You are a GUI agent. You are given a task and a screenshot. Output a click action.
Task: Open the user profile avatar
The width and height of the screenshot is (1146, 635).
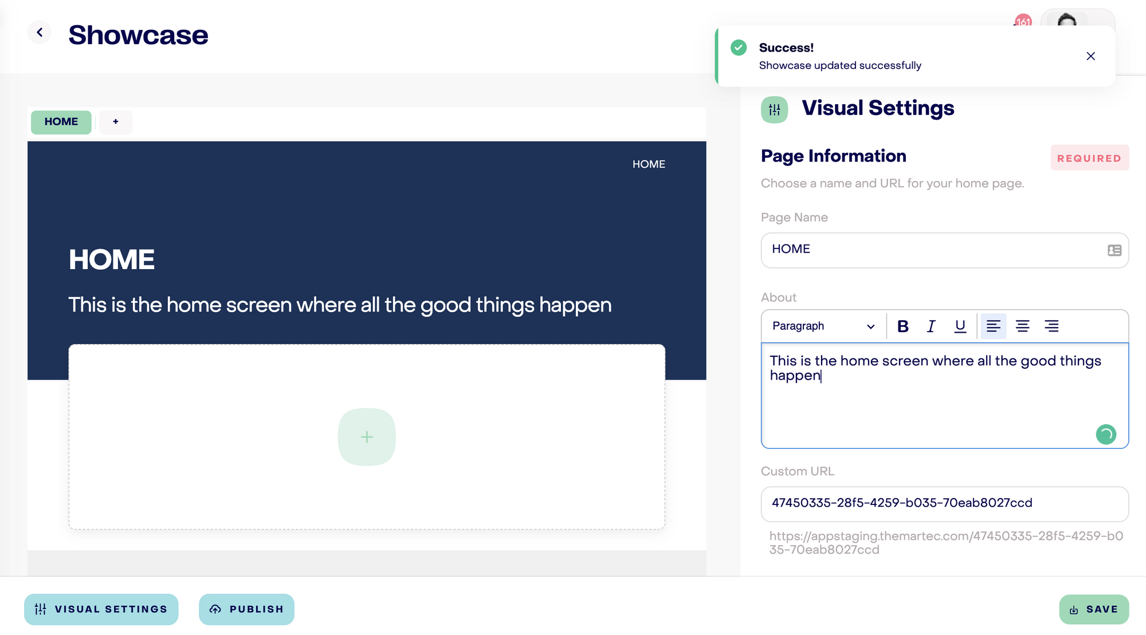tap(1067, 21)
